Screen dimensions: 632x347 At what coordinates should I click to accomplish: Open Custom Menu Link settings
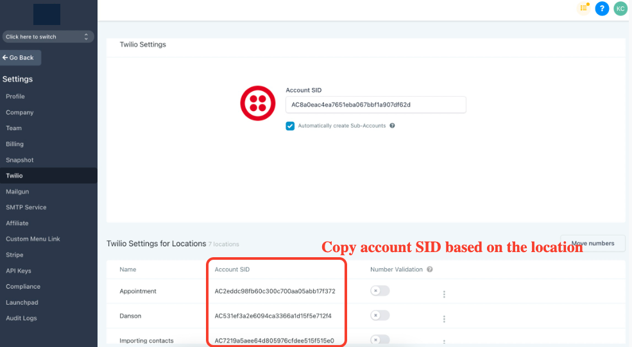pos(33,239)
